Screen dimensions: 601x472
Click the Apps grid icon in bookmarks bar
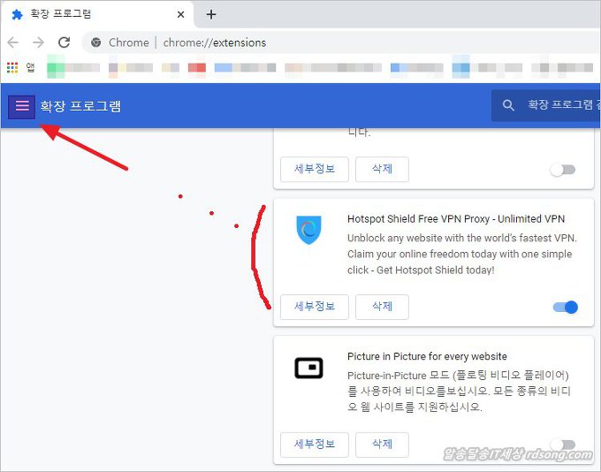tap(12, 67)
